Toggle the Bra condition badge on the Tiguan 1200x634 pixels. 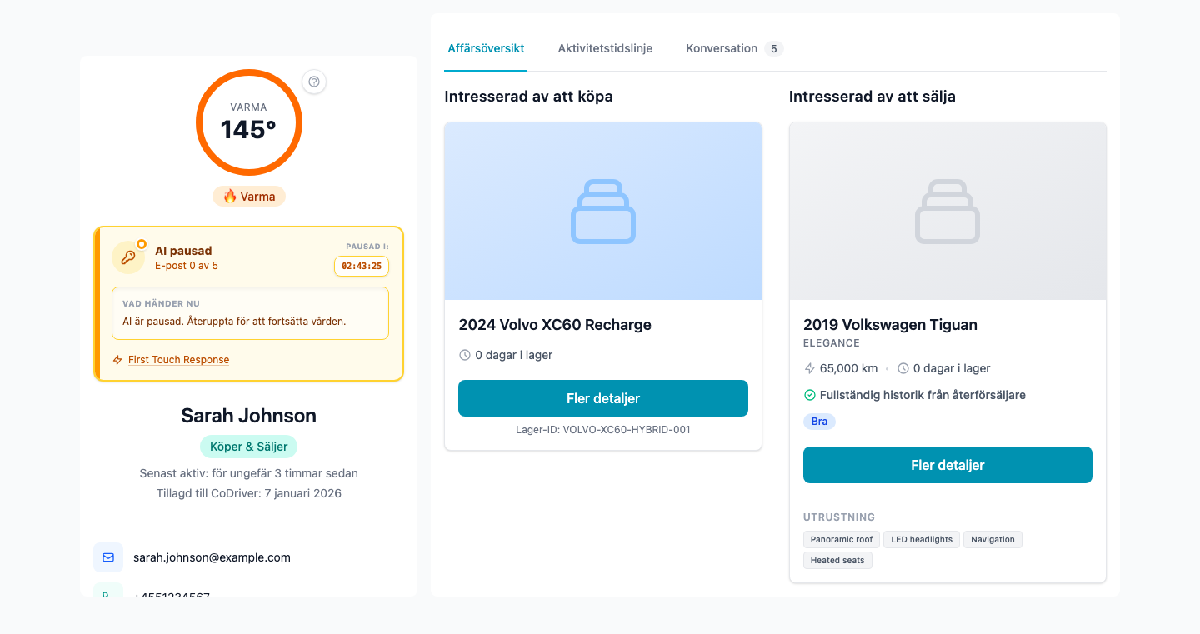coord(819,422)
